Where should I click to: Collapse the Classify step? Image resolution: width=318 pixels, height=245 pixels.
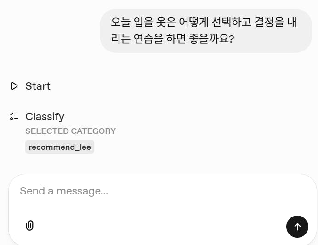(45, 116)
